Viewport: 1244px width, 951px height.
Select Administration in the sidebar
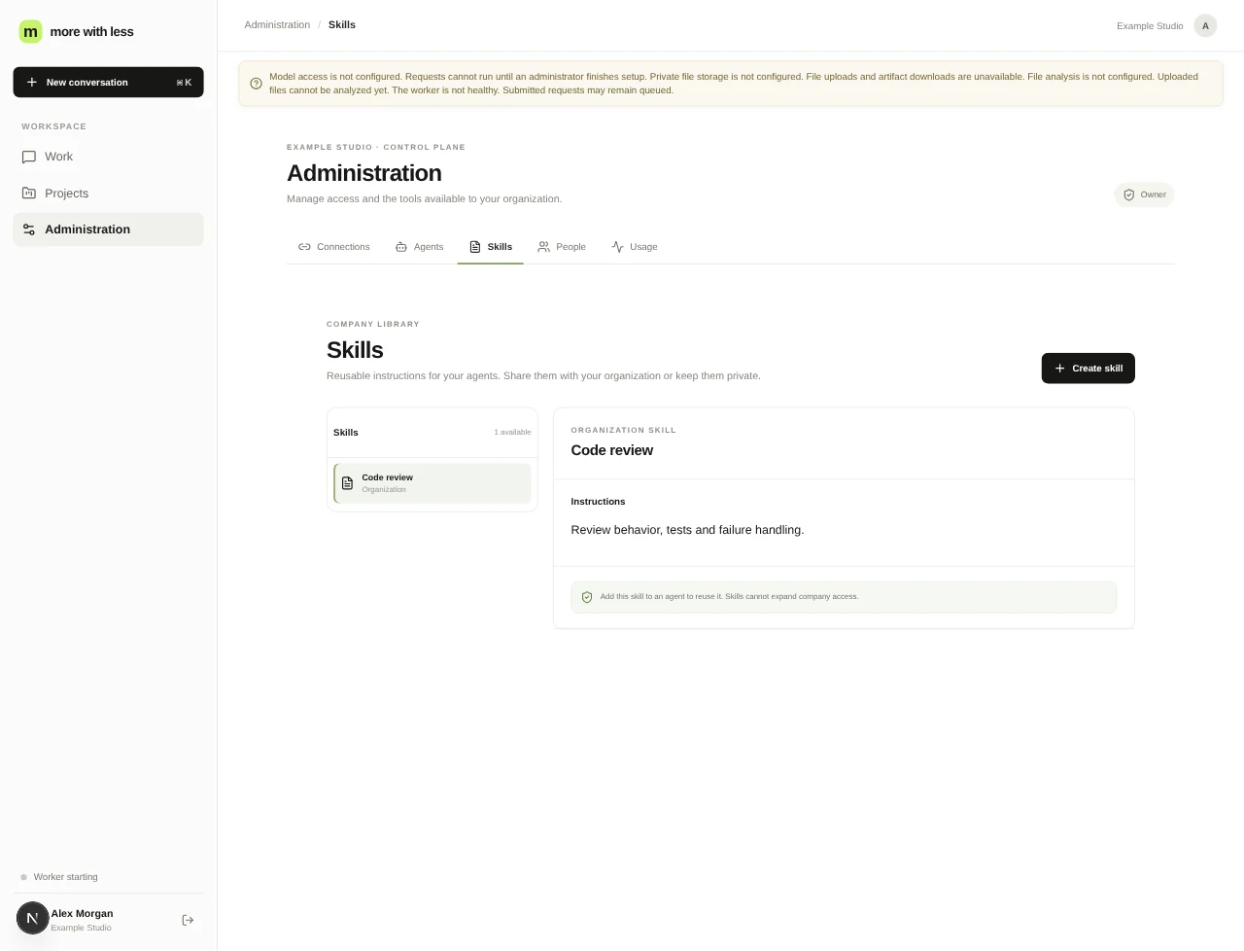coord(108,229)
